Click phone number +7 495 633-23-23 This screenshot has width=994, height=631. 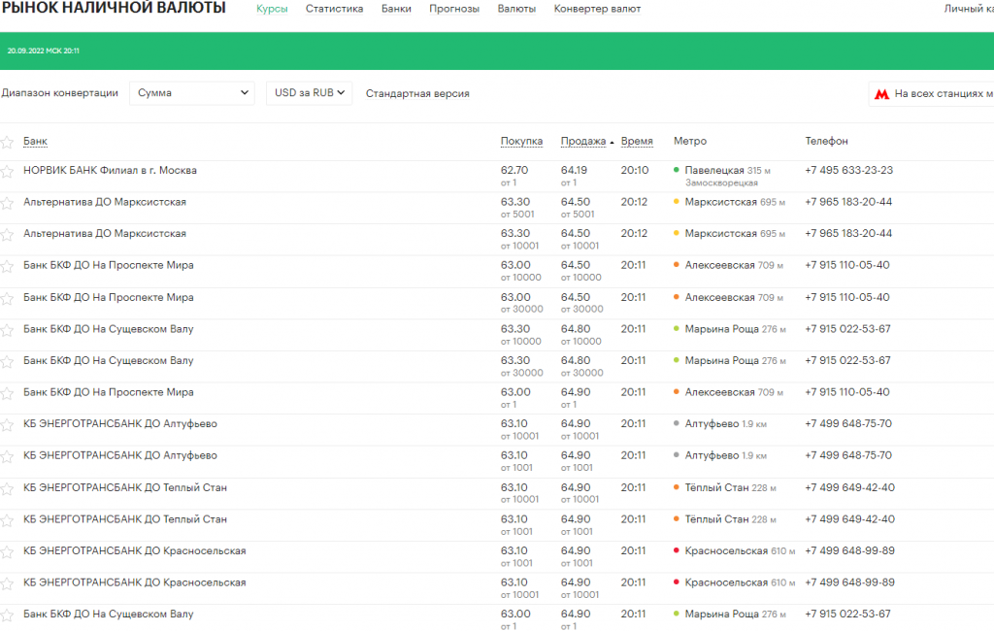[x=848, y=170]
